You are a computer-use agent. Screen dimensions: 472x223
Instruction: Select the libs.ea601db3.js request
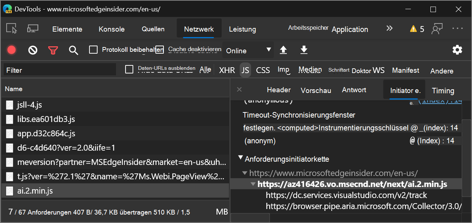[x=115, y=119]
